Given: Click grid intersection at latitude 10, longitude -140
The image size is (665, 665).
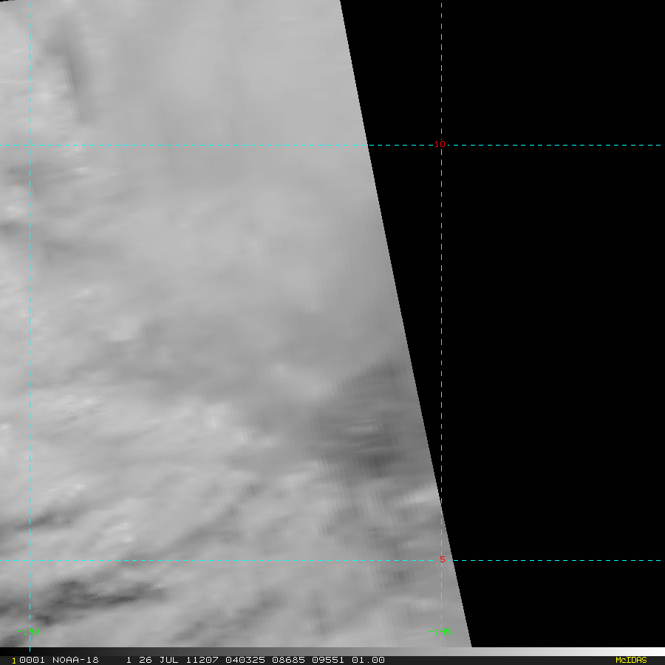Looking at the screenshot, I should [30, 145].
